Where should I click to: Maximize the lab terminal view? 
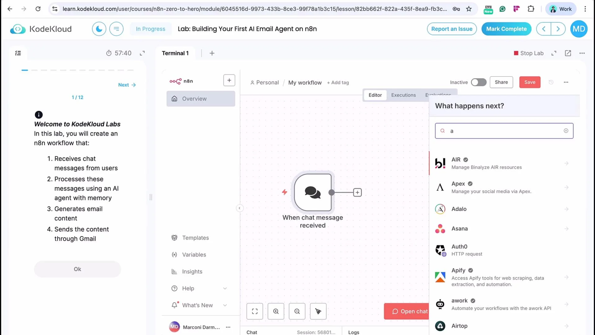tap(554, 53)
